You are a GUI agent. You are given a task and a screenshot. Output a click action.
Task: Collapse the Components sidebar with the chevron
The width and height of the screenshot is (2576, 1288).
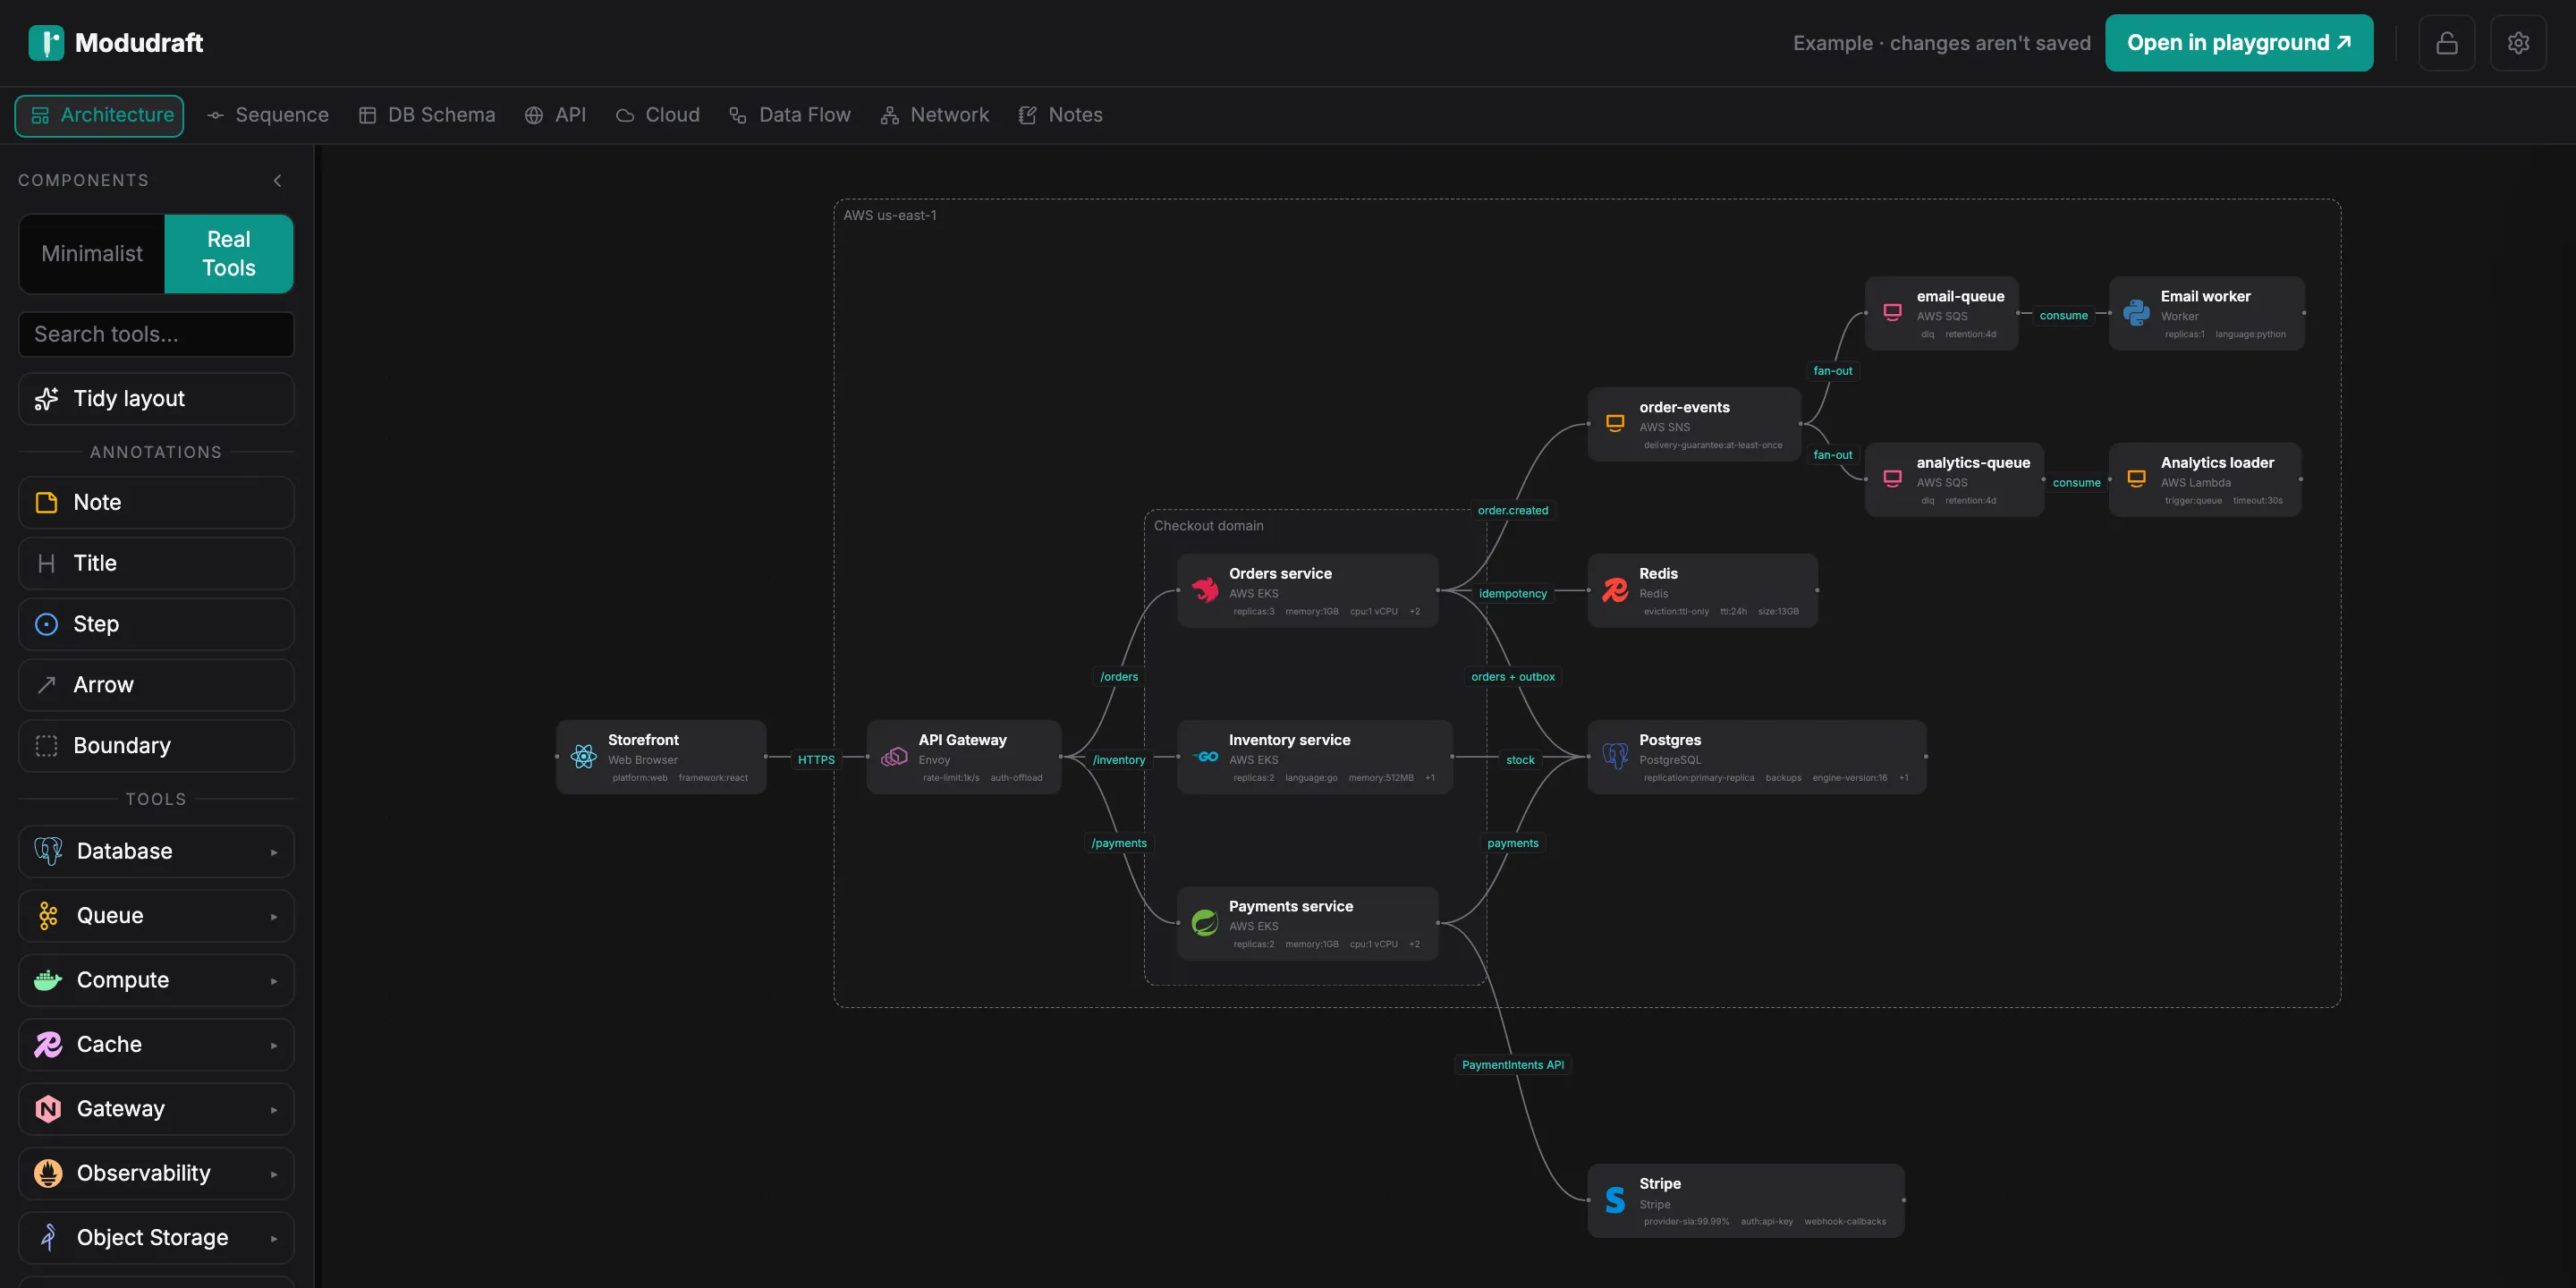[277, 181]
